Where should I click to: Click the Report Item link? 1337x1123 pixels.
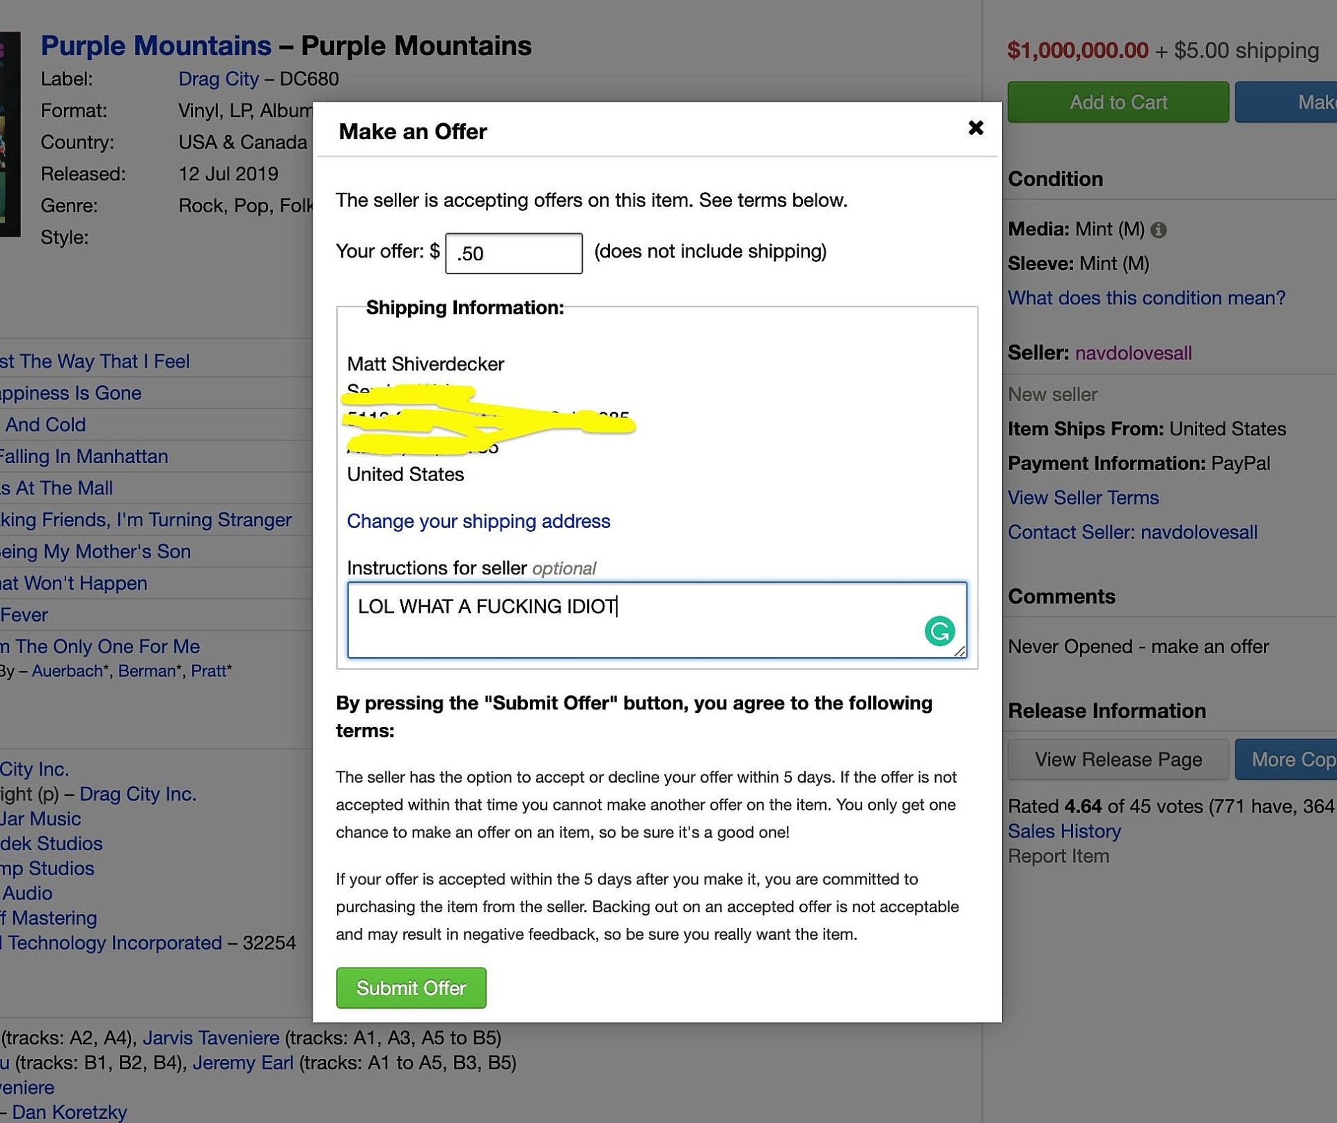tap(1058, 856)
